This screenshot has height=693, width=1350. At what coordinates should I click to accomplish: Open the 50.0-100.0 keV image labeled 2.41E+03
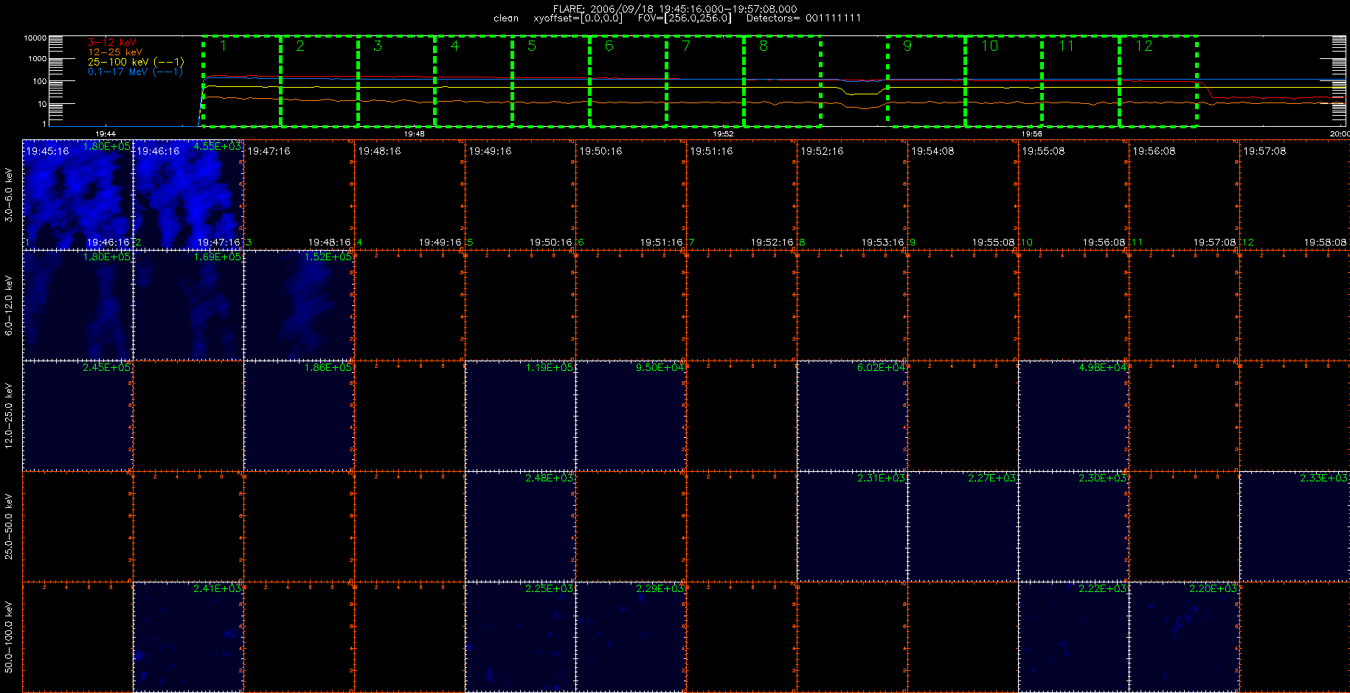coord(188,636)
